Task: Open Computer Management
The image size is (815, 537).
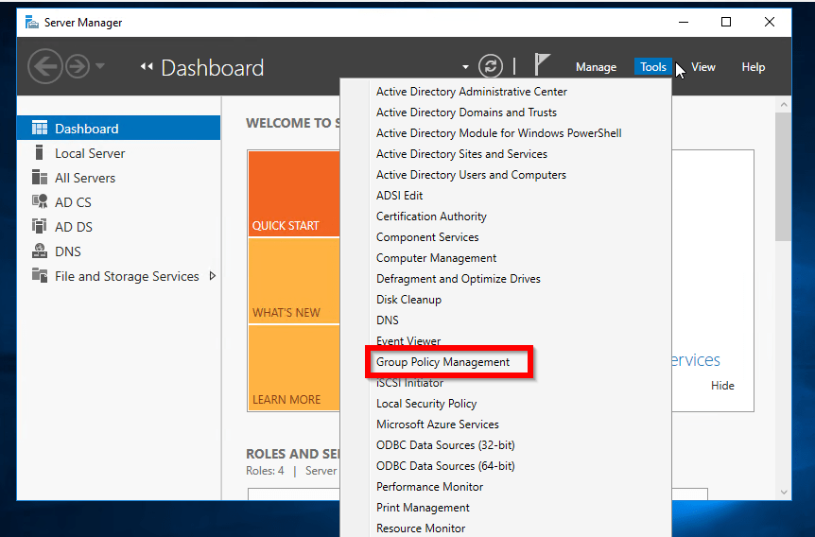Action: tap(436, 258)
